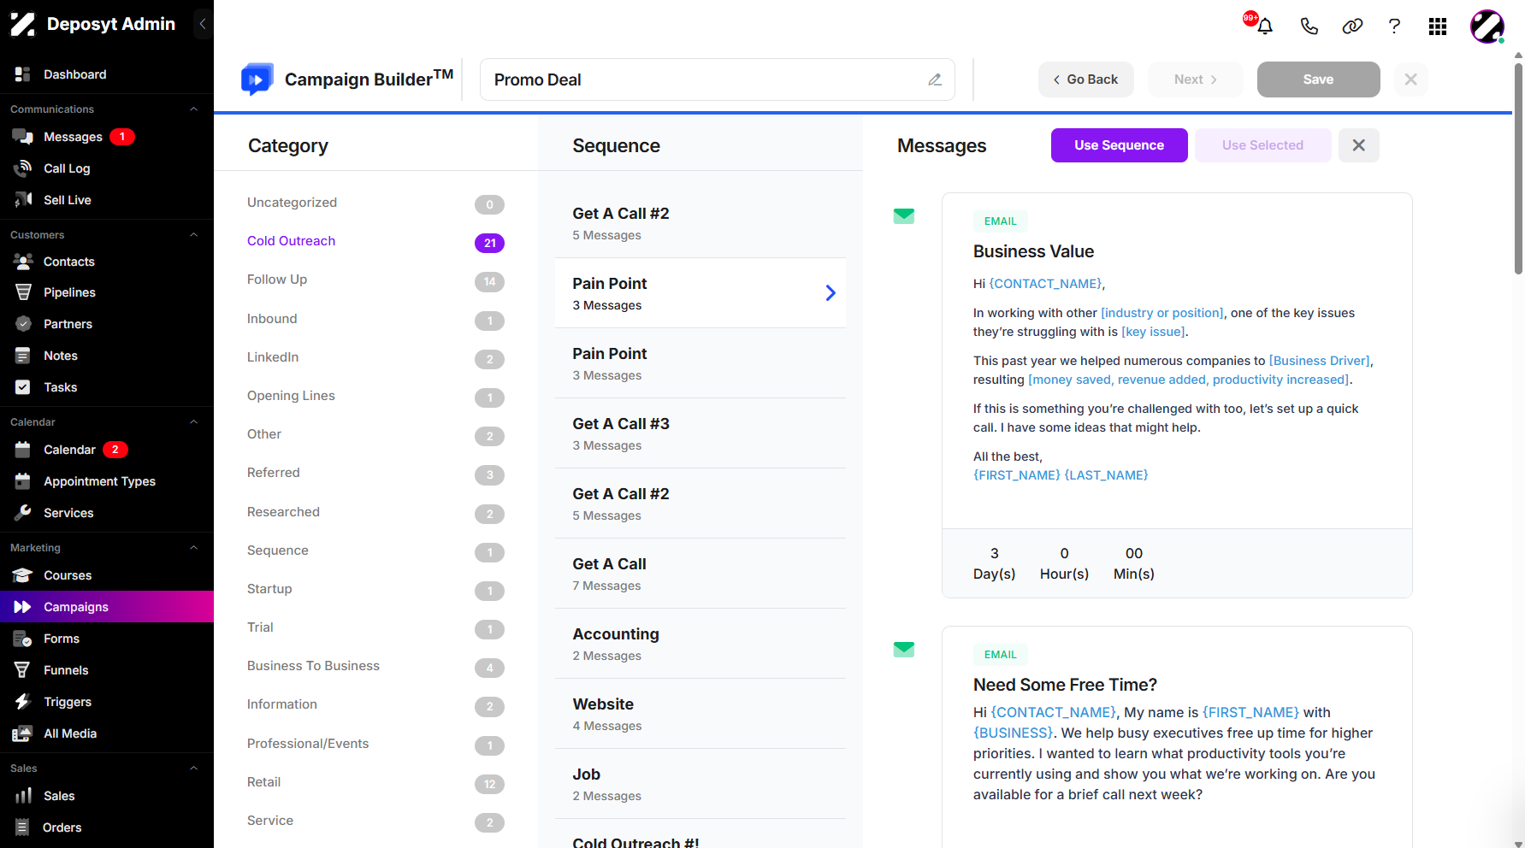This screenshot has height=848, width=1525.
Task: Click the Go Back button
Action: pos(1086,79)
